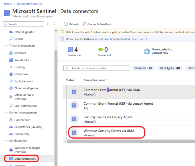Click the Refresh circular arrow icon

click(66, 24)
